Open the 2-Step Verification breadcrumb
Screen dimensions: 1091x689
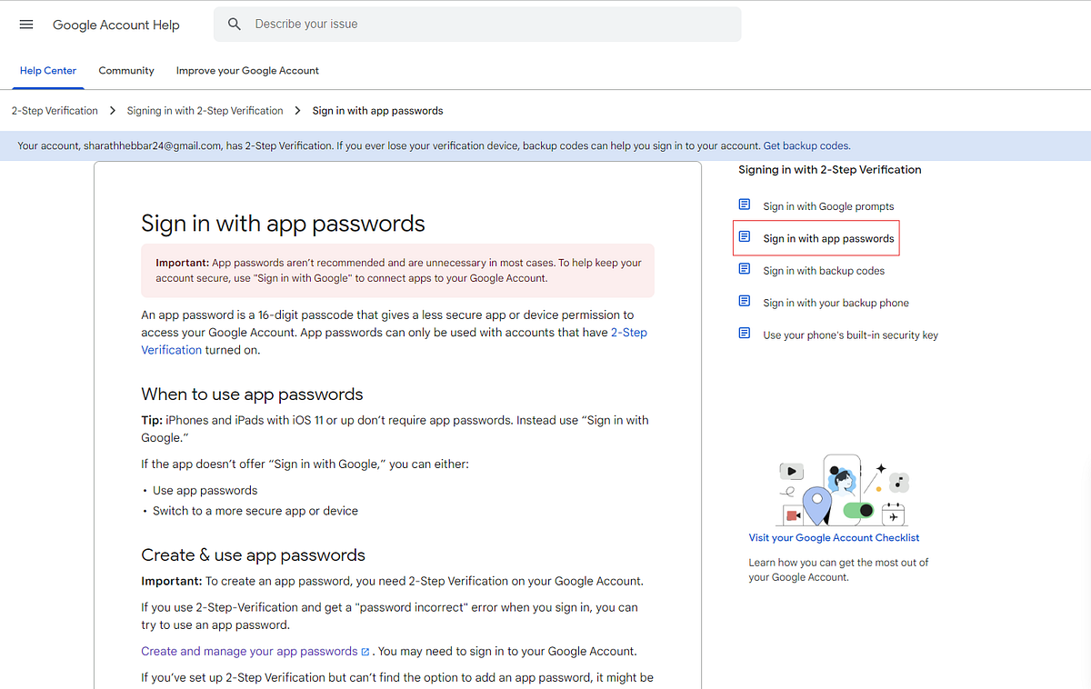coord(54,110)
